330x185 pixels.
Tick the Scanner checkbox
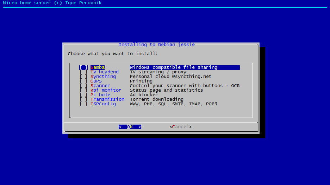coord(83,86)
